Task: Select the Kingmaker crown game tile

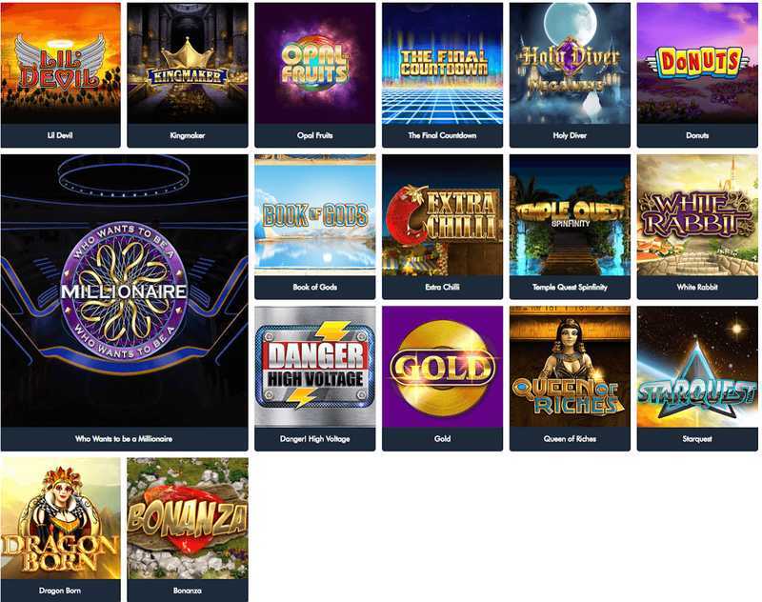Action: tap(188, 63)
